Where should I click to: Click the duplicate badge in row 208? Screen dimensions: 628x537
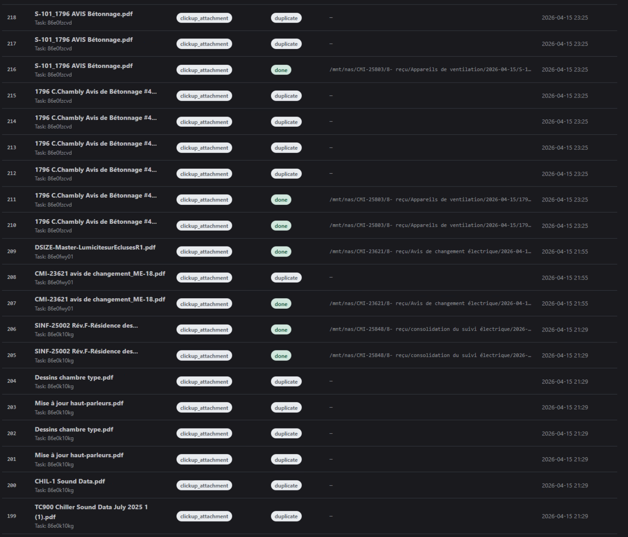click(x=286, y=278)
